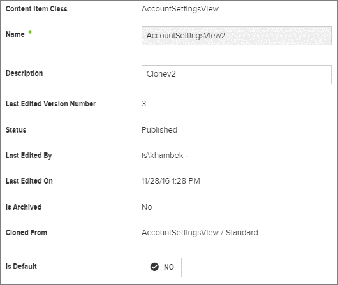Click the Name field containing AccountSettingsView2
This screenshot has width=338, height=285.
click(236, 36)
